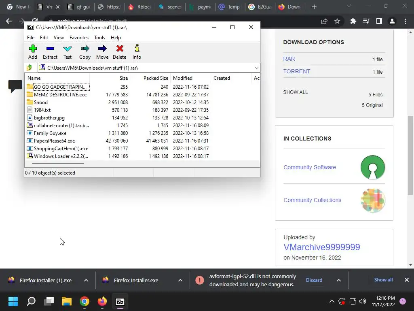Open taskbar Search icon
This screenshot has height=311, width=414.
coord(31,301)
